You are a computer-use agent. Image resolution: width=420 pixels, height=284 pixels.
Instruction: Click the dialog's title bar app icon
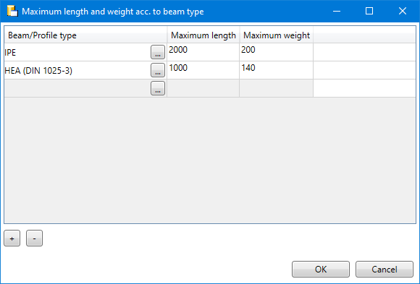12,12
